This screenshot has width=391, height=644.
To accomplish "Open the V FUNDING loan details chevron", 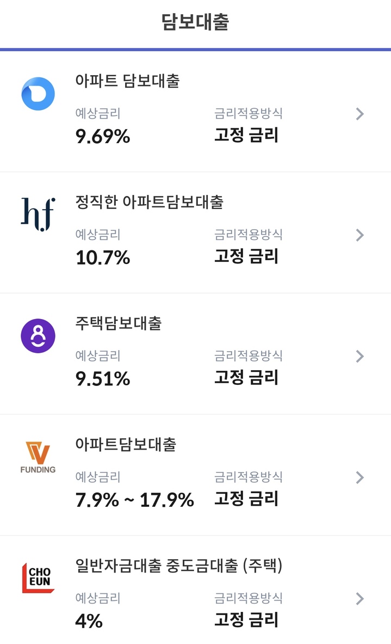I will coord(359,477).
